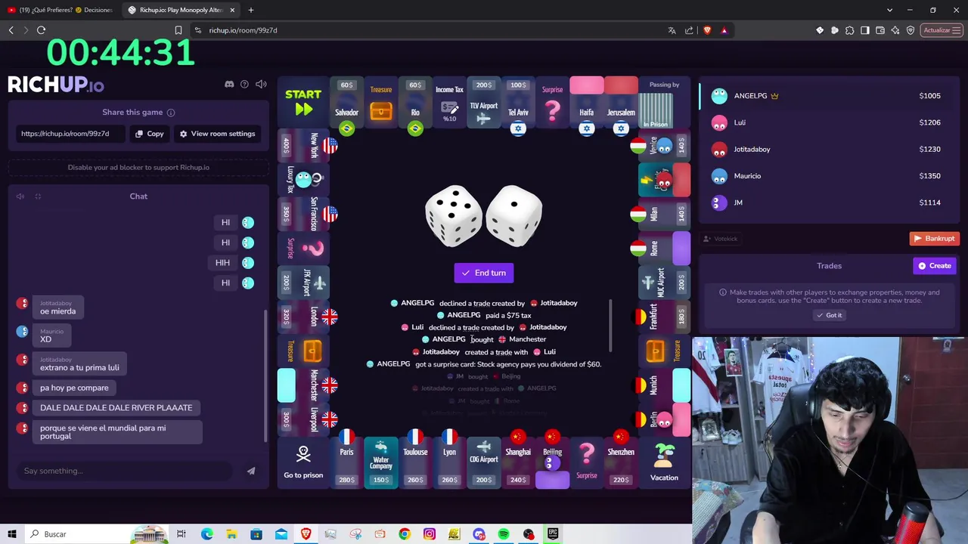Open Lyon property tile

[449, 462]
